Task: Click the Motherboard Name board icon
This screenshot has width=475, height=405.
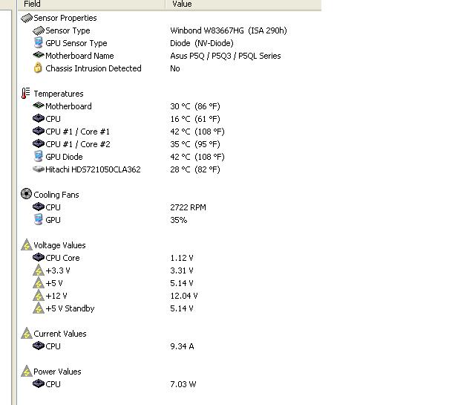Action: [x=39, y=56]
